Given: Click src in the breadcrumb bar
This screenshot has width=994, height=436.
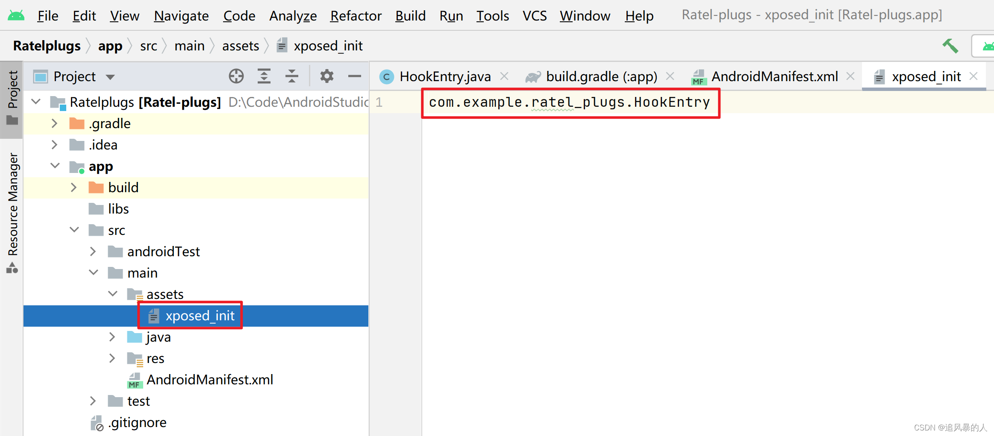Looking at the screenshot, I should click(149, 46).
